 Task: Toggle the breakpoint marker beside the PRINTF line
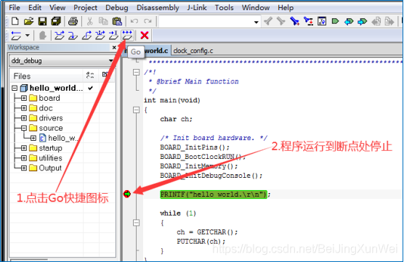(x=127, y=194)
